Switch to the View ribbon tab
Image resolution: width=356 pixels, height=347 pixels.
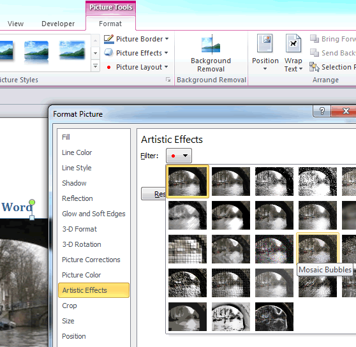tap(15, 24)
